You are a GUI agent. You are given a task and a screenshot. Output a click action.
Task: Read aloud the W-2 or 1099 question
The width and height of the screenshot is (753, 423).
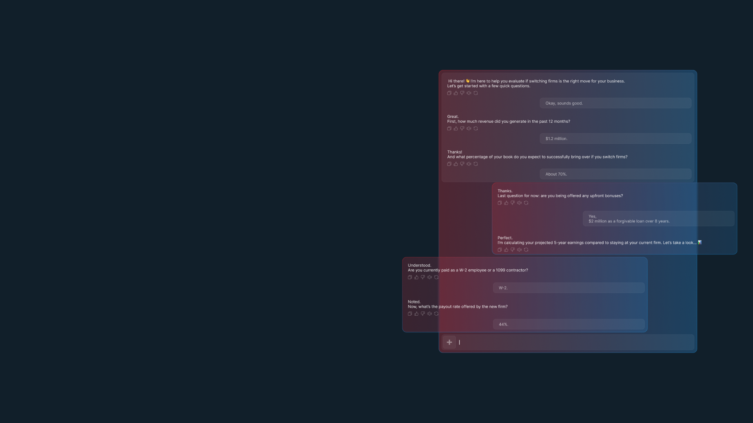point(429,277)
